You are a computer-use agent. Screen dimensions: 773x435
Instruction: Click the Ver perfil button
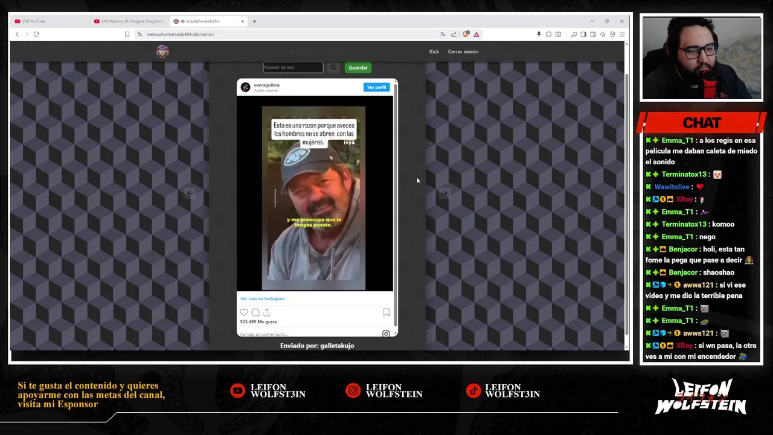pyautogui.click(x=376, y=88)
